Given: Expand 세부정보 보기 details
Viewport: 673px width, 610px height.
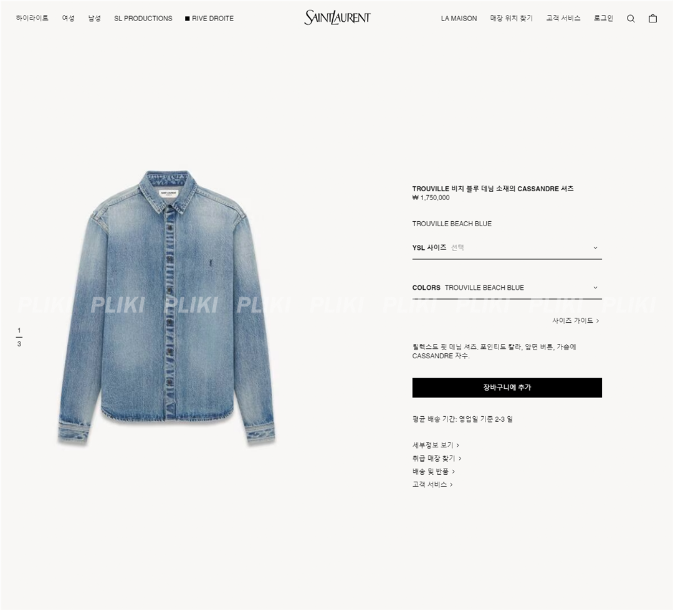Looking at the screenshot, I should 436,445.
